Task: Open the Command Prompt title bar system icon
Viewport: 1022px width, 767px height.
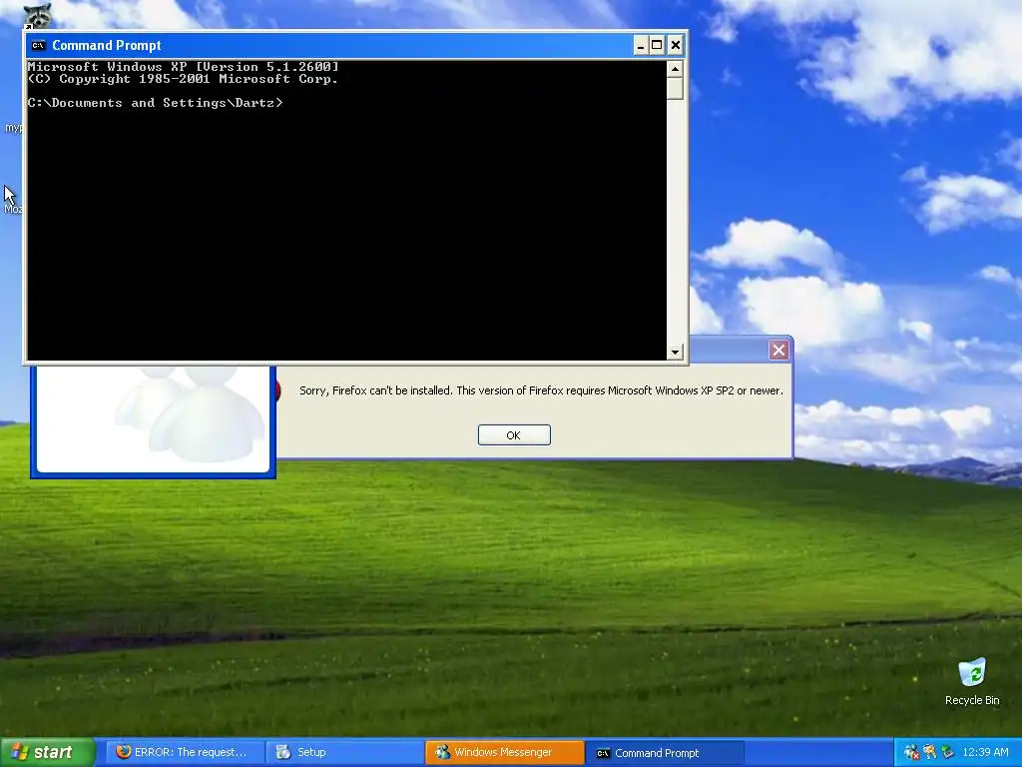Action: pos(39,45)
